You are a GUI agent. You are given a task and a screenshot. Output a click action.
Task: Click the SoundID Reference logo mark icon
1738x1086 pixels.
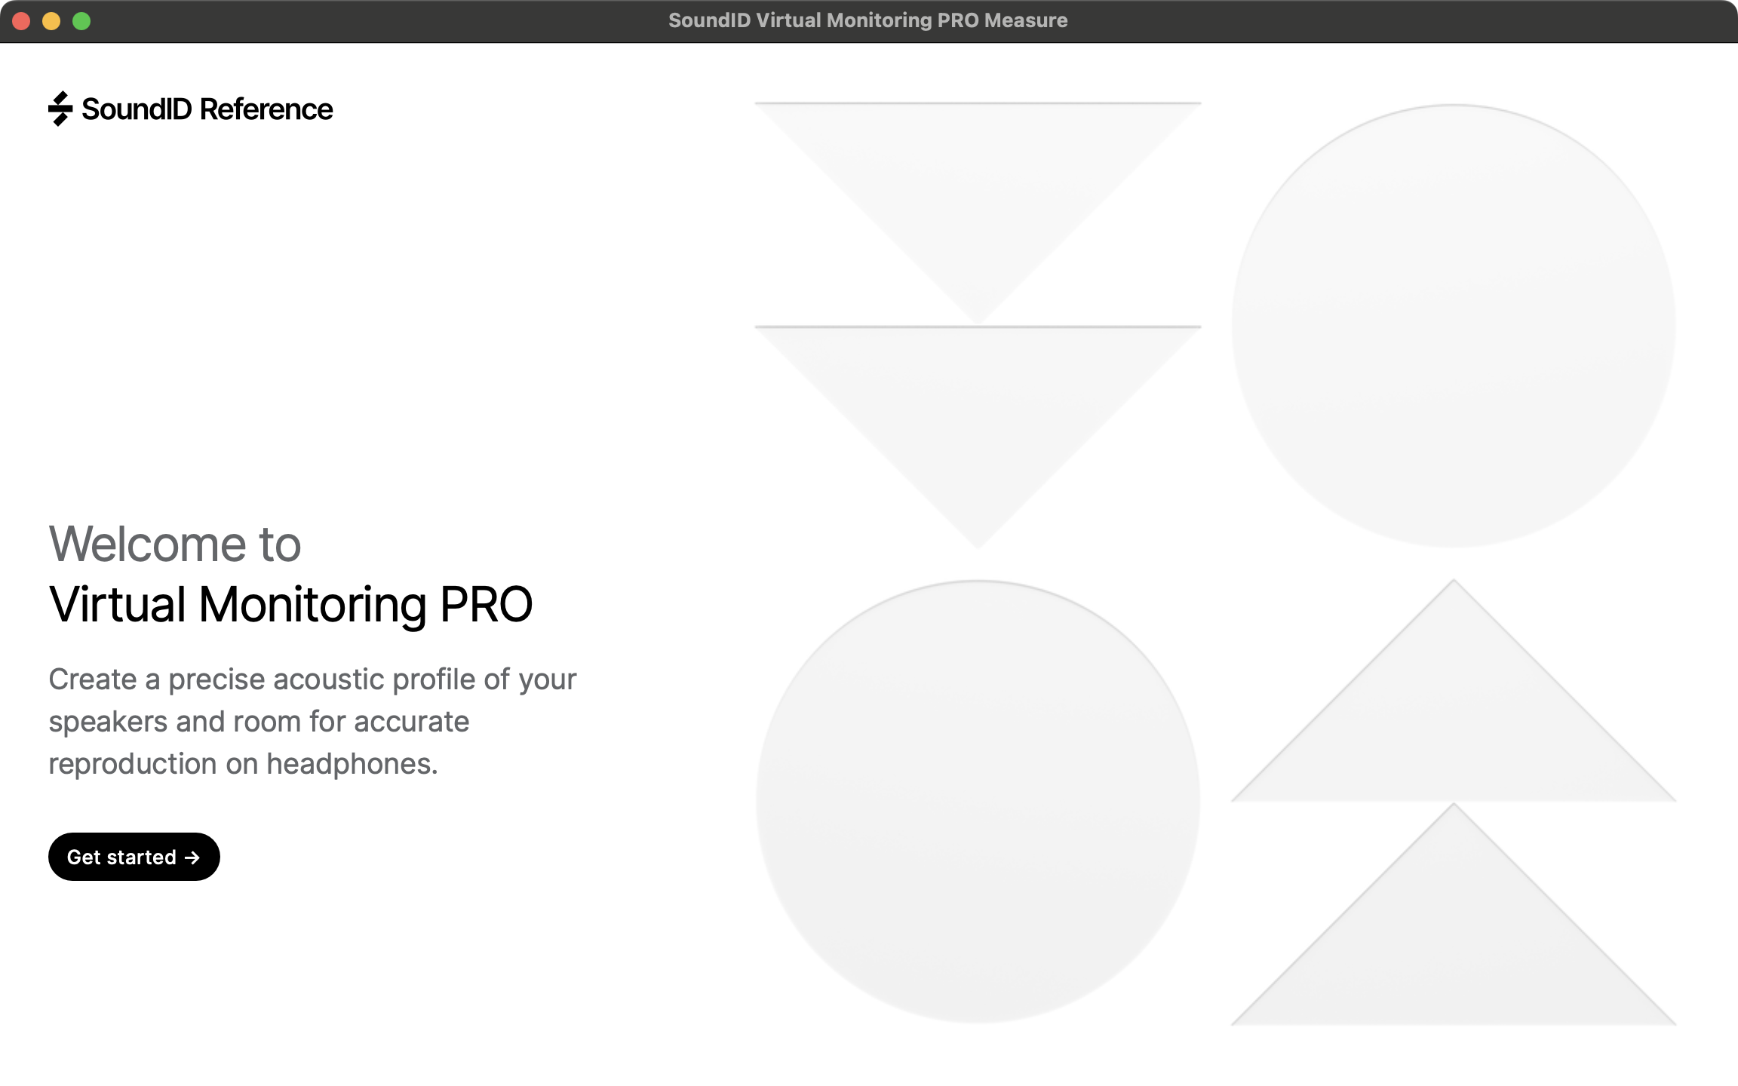(x=60, y=109)
